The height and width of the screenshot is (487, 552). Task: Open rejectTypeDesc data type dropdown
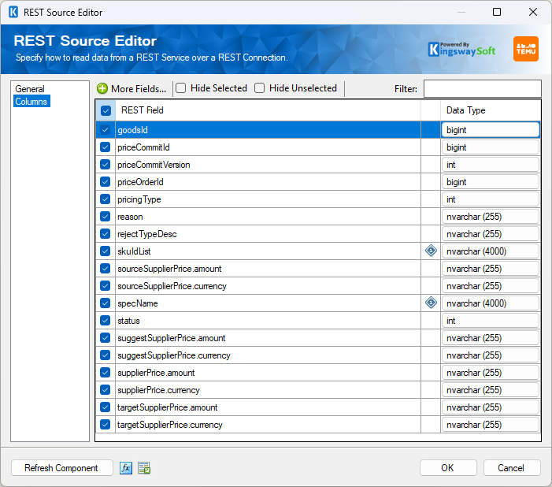click(491, 233)
